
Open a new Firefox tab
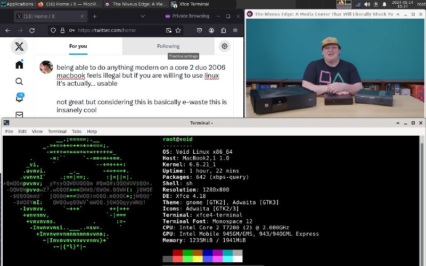click(x=95, y=16)
